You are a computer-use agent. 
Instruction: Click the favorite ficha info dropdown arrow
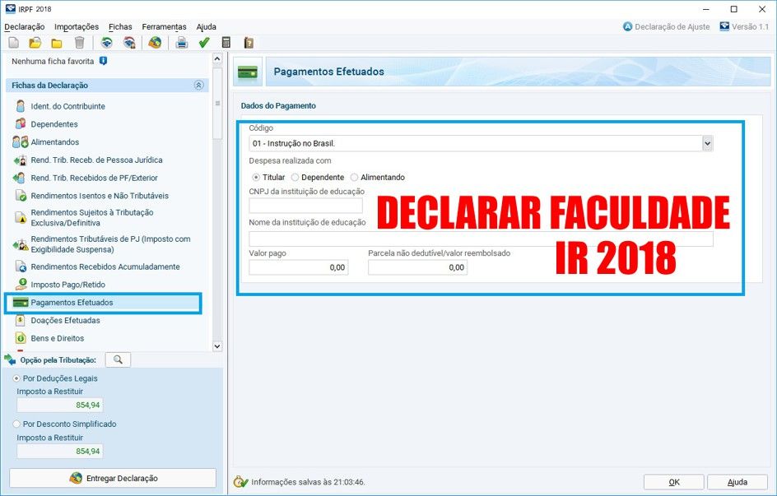click(103, 60)
